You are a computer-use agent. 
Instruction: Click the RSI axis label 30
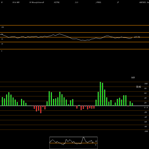pyautogui.click(x=2, y=44)
